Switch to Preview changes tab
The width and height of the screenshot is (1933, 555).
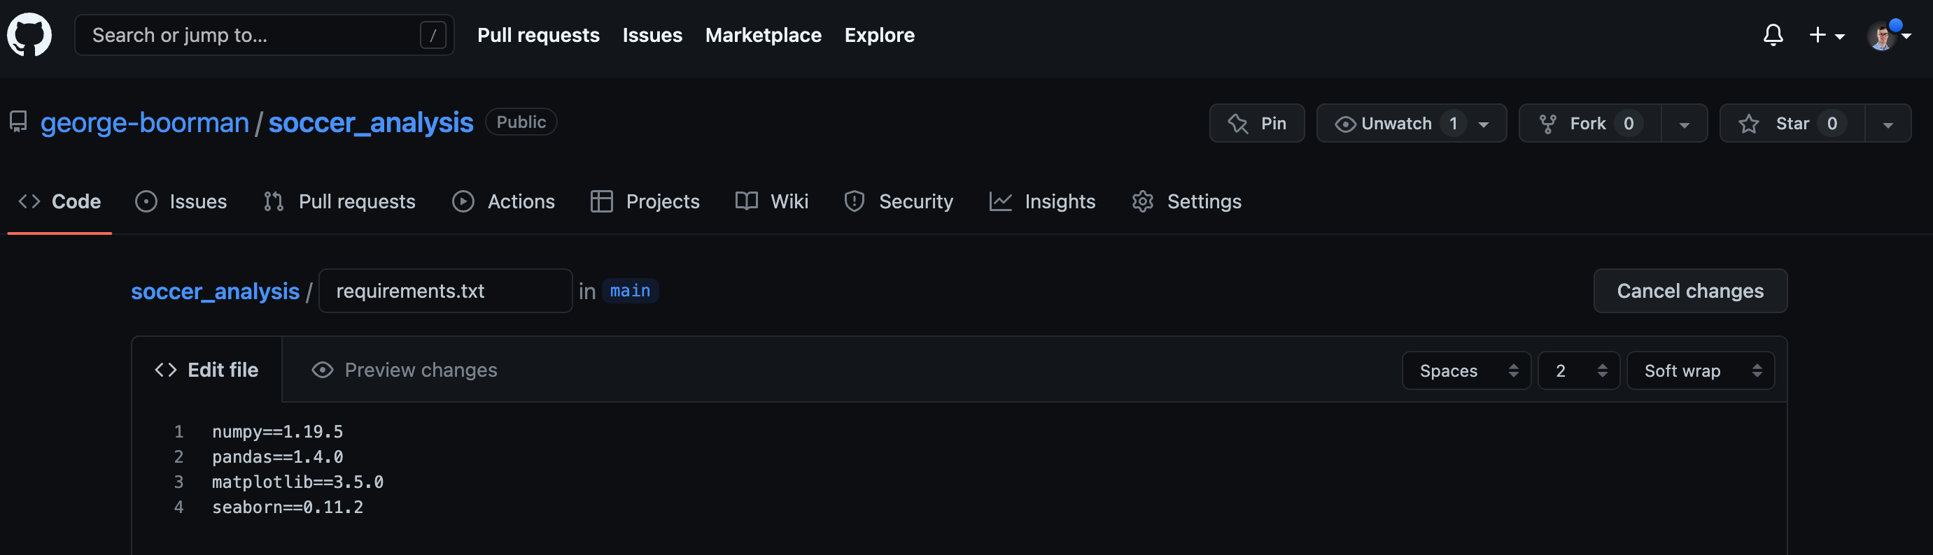click(x=405, y=370)
